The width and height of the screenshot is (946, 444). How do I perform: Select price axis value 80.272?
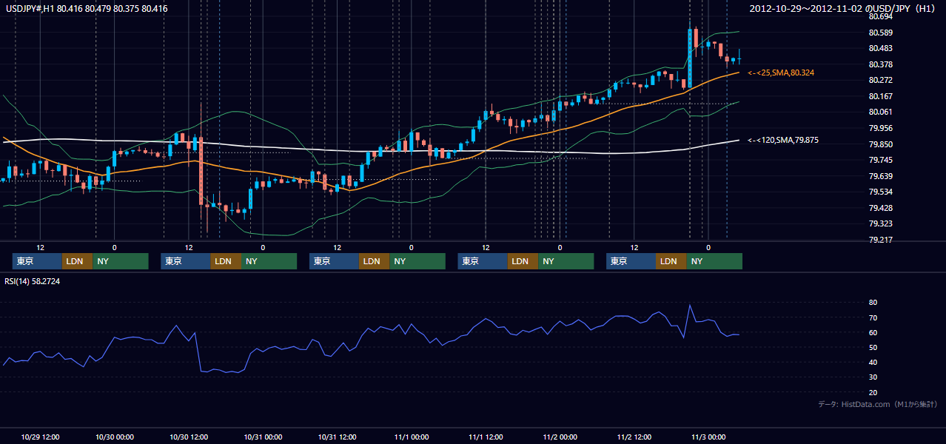click(x=879, y=80)
